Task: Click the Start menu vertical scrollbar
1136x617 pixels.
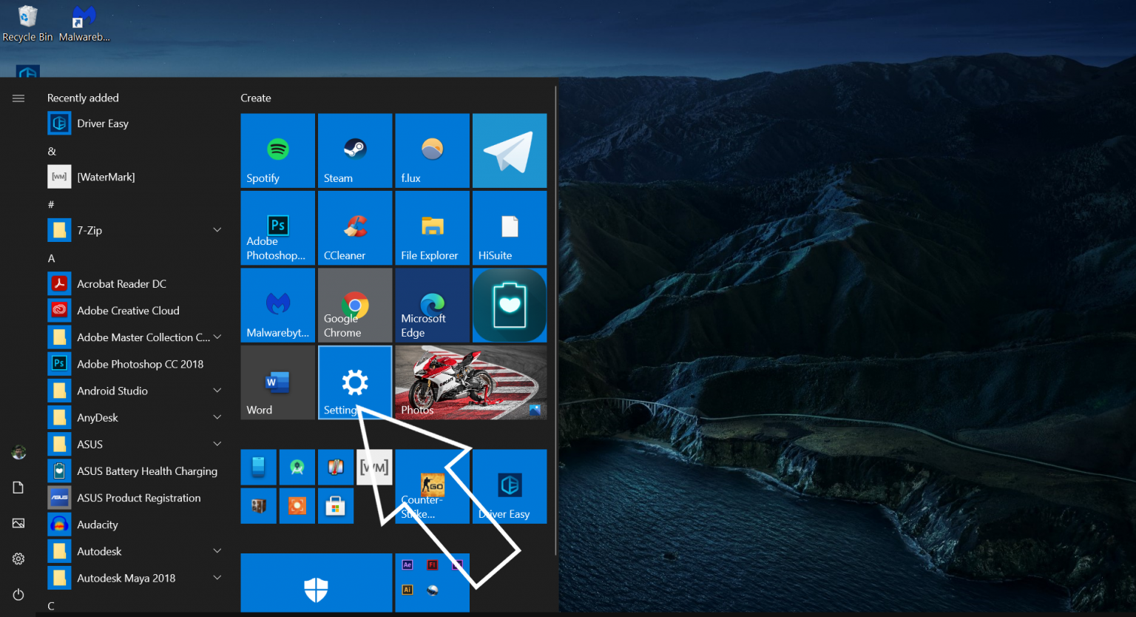Action: pyautogui.click(x=556, y=320)
